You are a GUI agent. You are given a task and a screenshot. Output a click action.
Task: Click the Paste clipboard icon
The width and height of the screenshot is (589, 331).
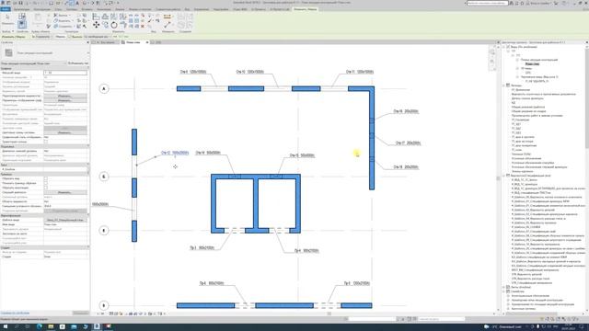point(38,18)
